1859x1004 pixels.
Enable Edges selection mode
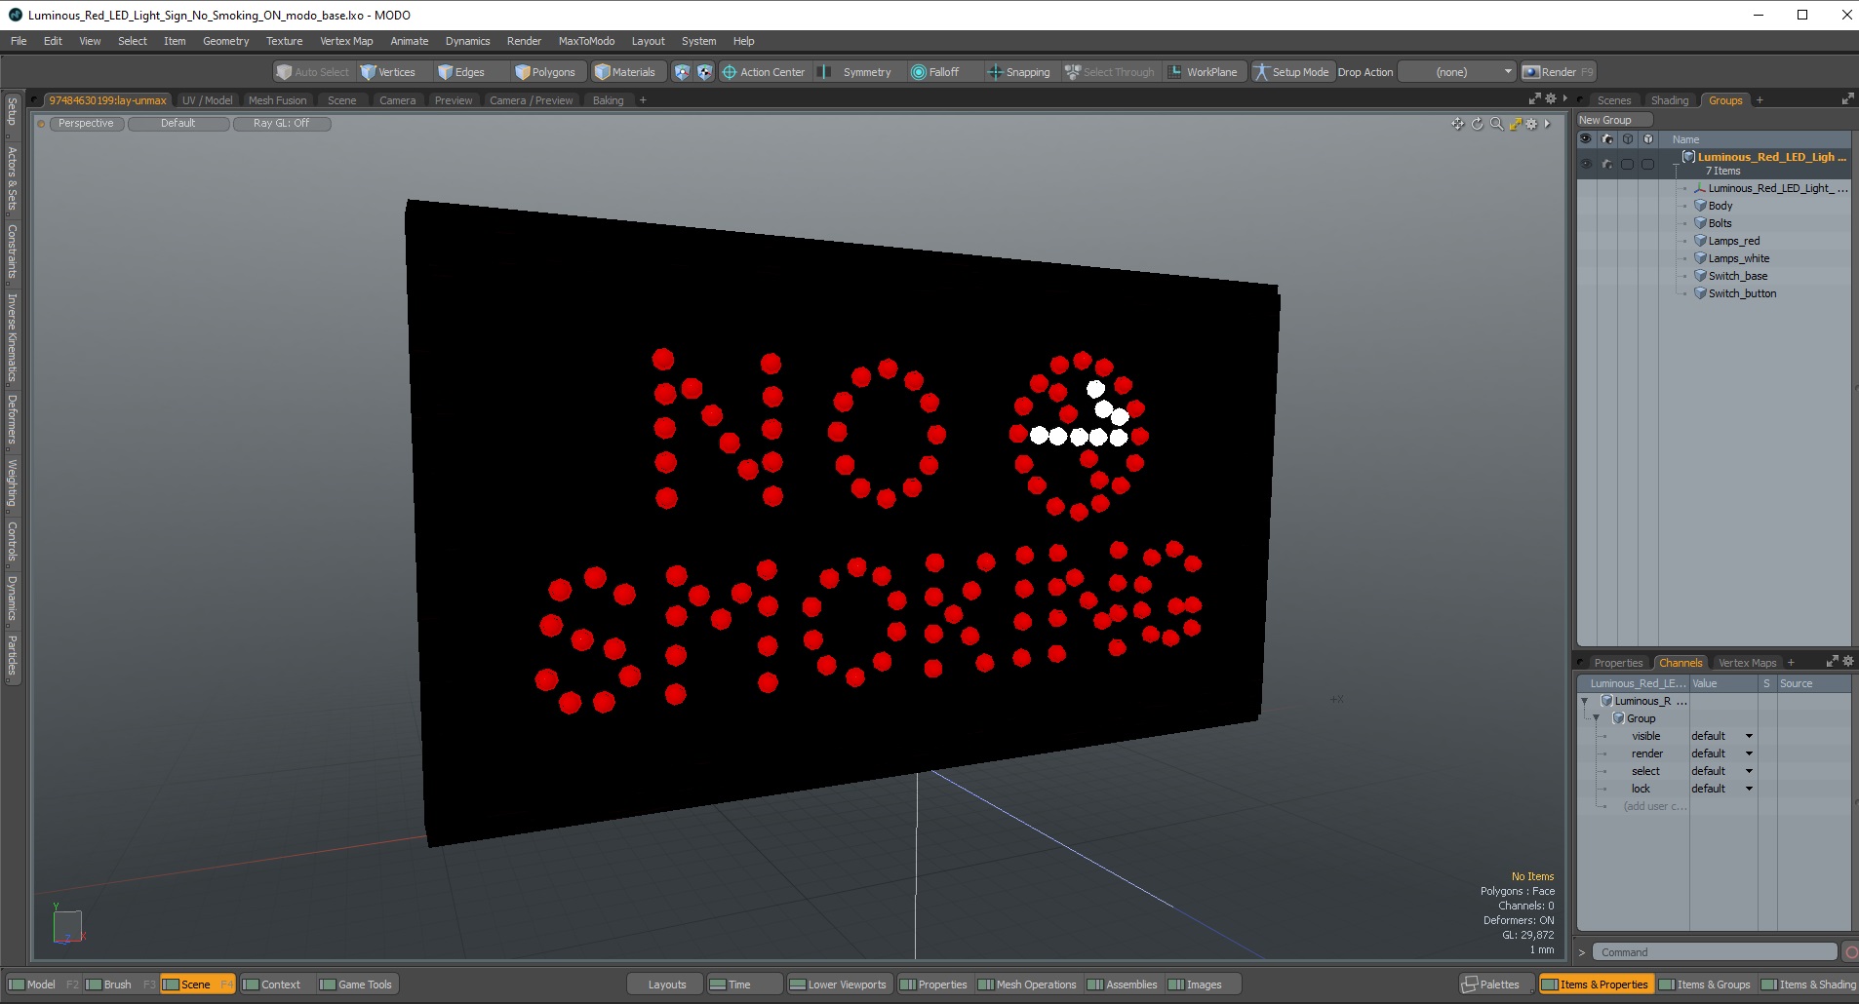[461, 72]
